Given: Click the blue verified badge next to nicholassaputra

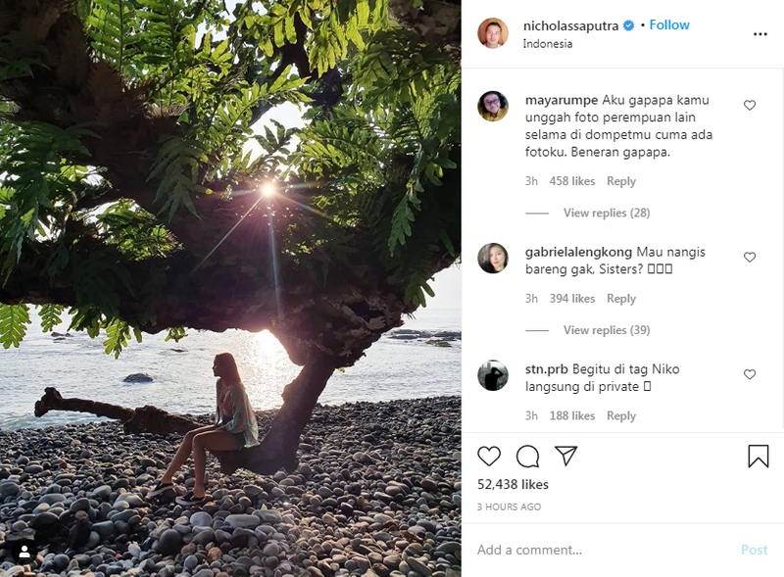Looking at the screenshot, I should 629,24.
